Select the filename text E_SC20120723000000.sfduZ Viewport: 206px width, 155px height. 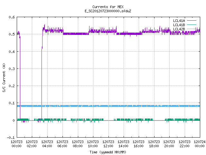[108, 11]
